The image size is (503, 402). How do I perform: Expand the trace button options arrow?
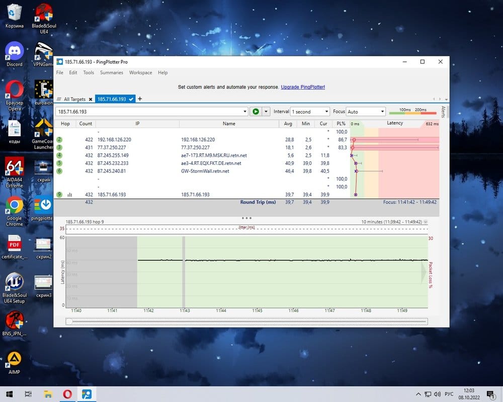(266, 112)
